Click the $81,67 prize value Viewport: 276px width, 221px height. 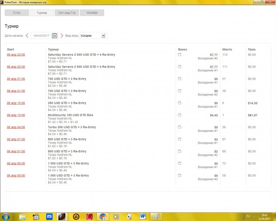coord(253,115)
